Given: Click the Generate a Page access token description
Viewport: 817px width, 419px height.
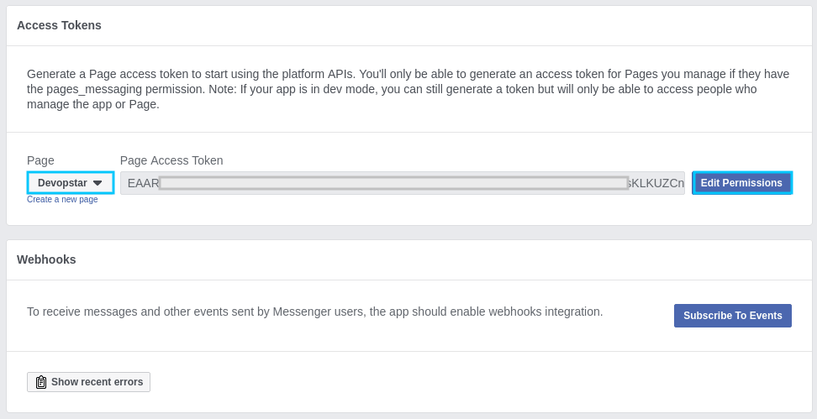Looking at the screenshot, I should click(x=168, y=74).
